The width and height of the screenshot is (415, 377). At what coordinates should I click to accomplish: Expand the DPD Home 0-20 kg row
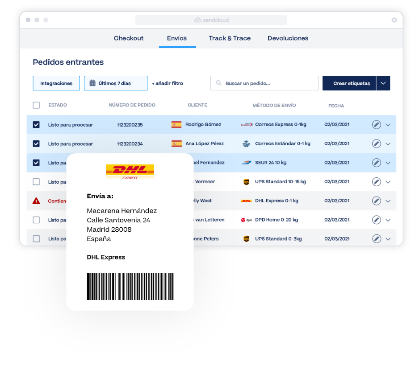point(388,220)
